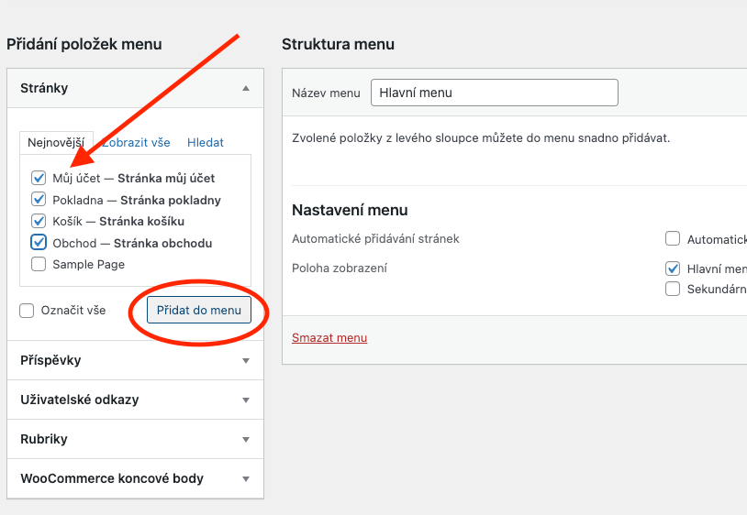Viewport: 747px width, 515px height.
Task: Expand the Rubriky panel arrow
Action: click(246, 439)
